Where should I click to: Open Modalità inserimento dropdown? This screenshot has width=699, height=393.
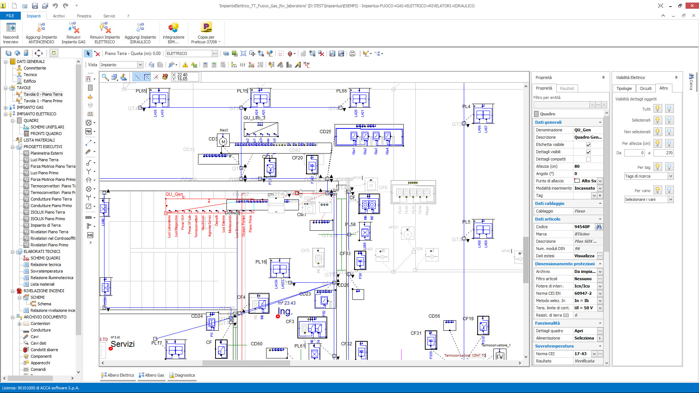point(600,188)
